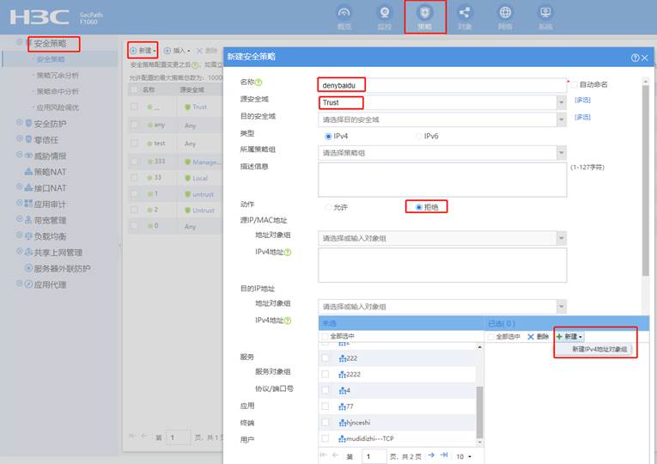Open the green plus 新建 dropdown in 已选 pane
The image size is (657, 464).
[569, 337]
